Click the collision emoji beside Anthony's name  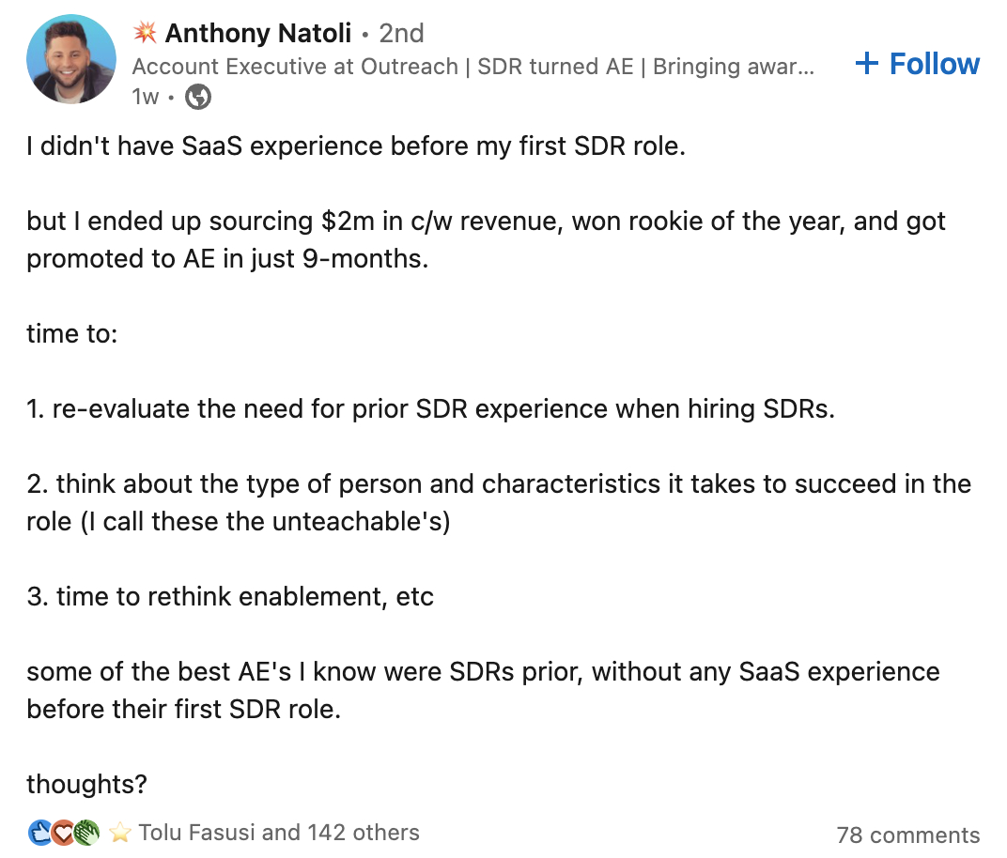[x=147, y=33]
